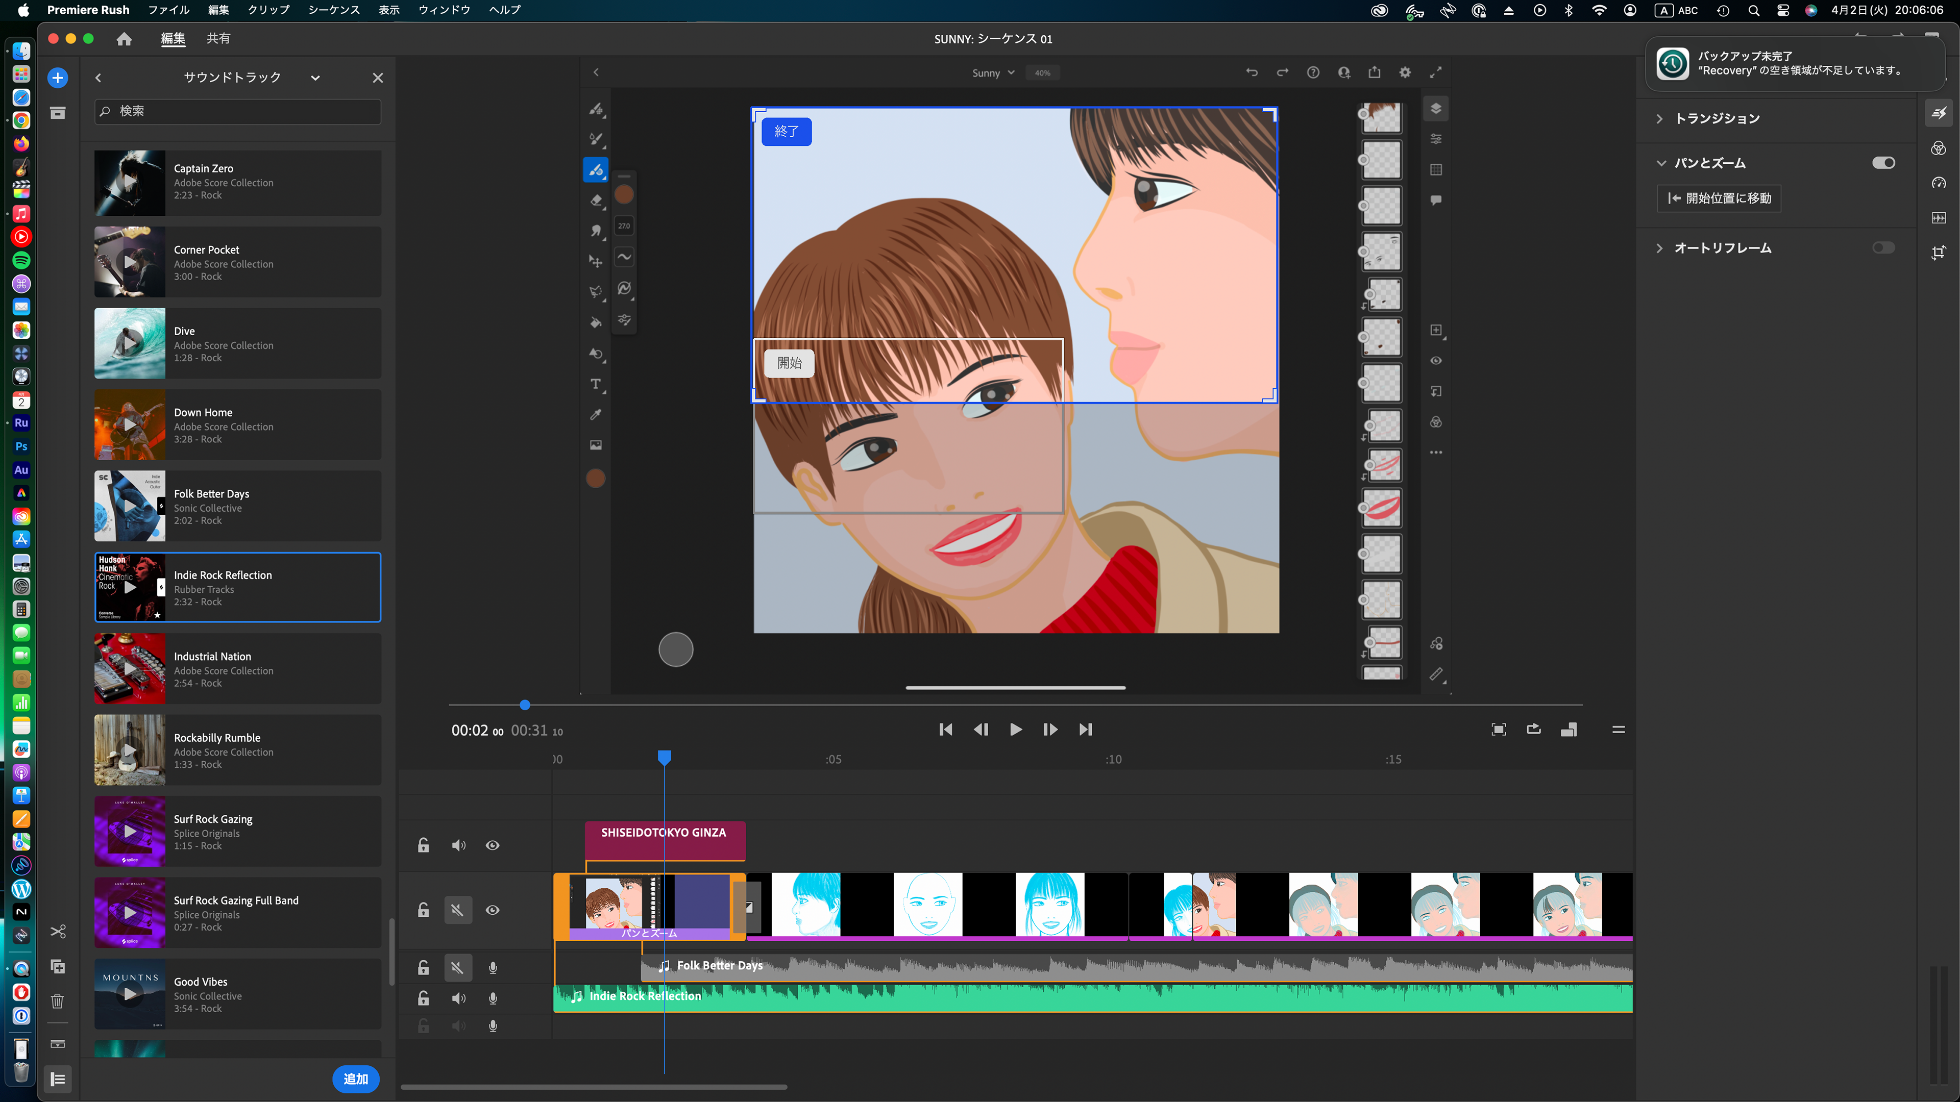Open the project assets panel icon
Image resolution: width=1960 pixels, height=1102 pixels.
pos(57,113)
